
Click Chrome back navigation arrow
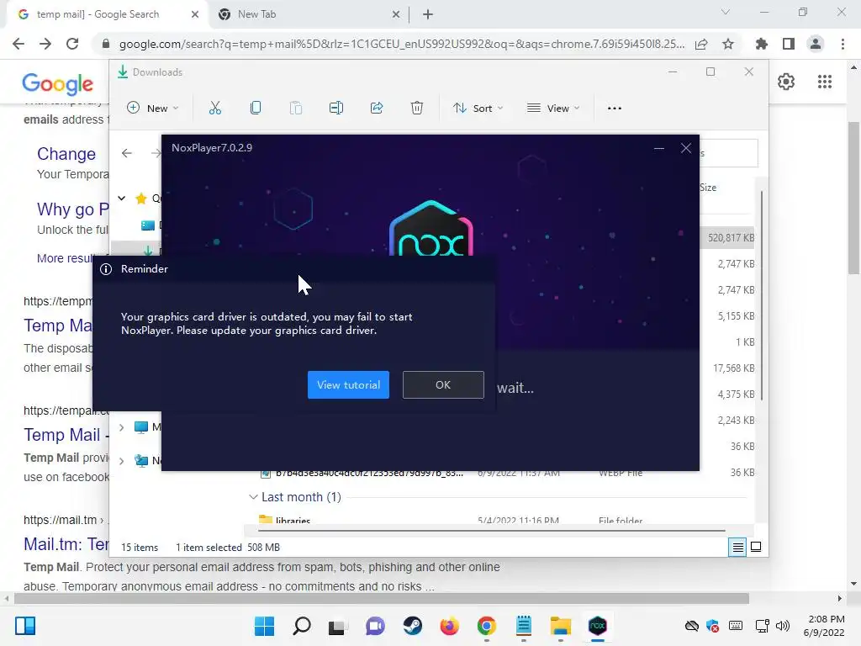(18, 44)
